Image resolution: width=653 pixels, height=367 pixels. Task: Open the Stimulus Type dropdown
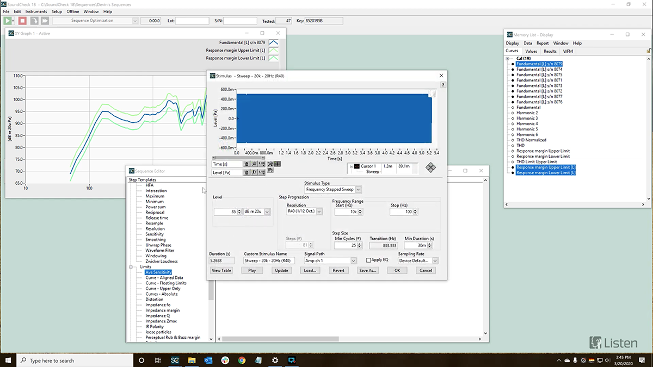(358, 190)
